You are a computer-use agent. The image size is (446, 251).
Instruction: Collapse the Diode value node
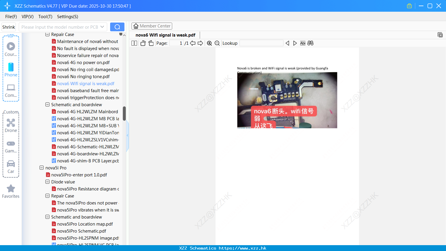click(47, 182)
